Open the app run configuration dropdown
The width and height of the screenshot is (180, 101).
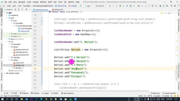click(x=88, y=6)
